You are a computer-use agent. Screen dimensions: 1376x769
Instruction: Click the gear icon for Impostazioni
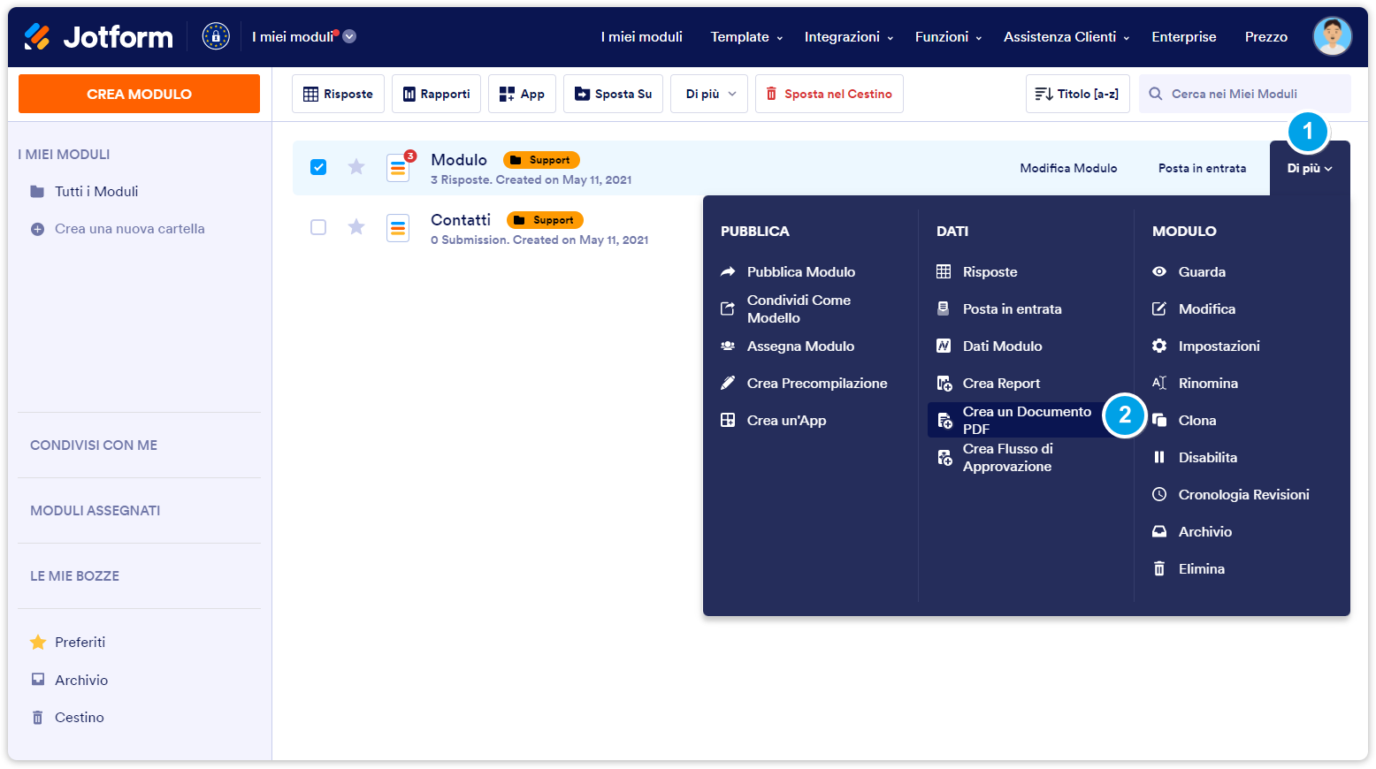point(1159,346)
